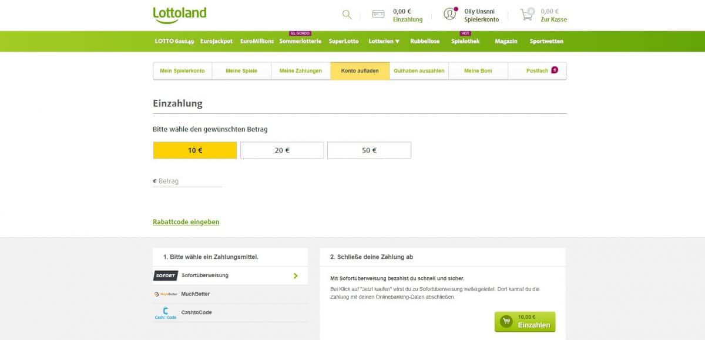Click the Postfach notification badge
This screenshot has width=705, height=340.
(x=555, y=70)
